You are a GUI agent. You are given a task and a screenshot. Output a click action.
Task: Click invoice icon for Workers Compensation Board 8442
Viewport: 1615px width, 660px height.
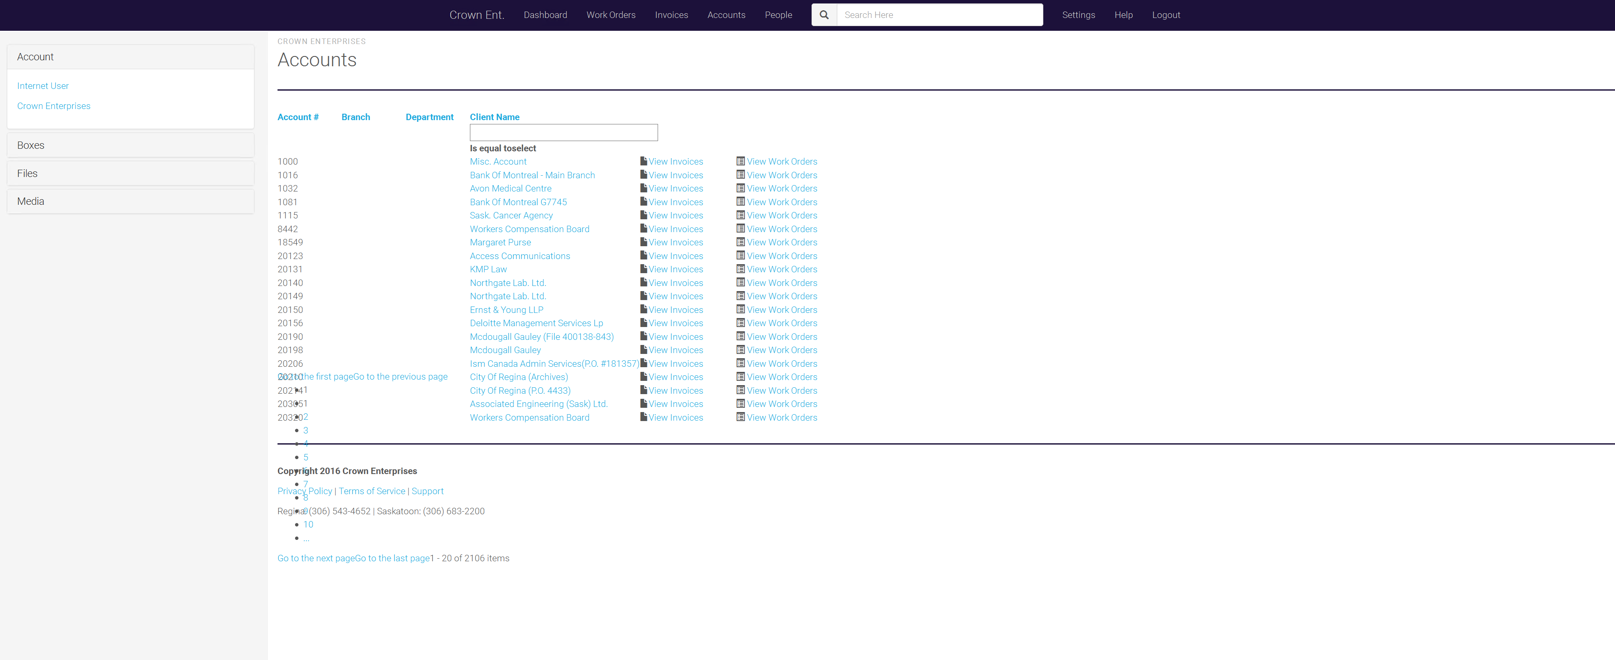(x=643, y=229)
